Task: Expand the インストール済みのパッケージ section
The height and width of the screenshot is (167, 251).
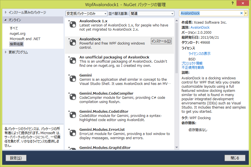Action: 6,12
